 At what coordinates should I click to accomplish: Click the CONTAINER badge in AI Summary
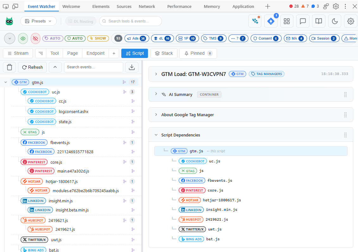point(209,94)
